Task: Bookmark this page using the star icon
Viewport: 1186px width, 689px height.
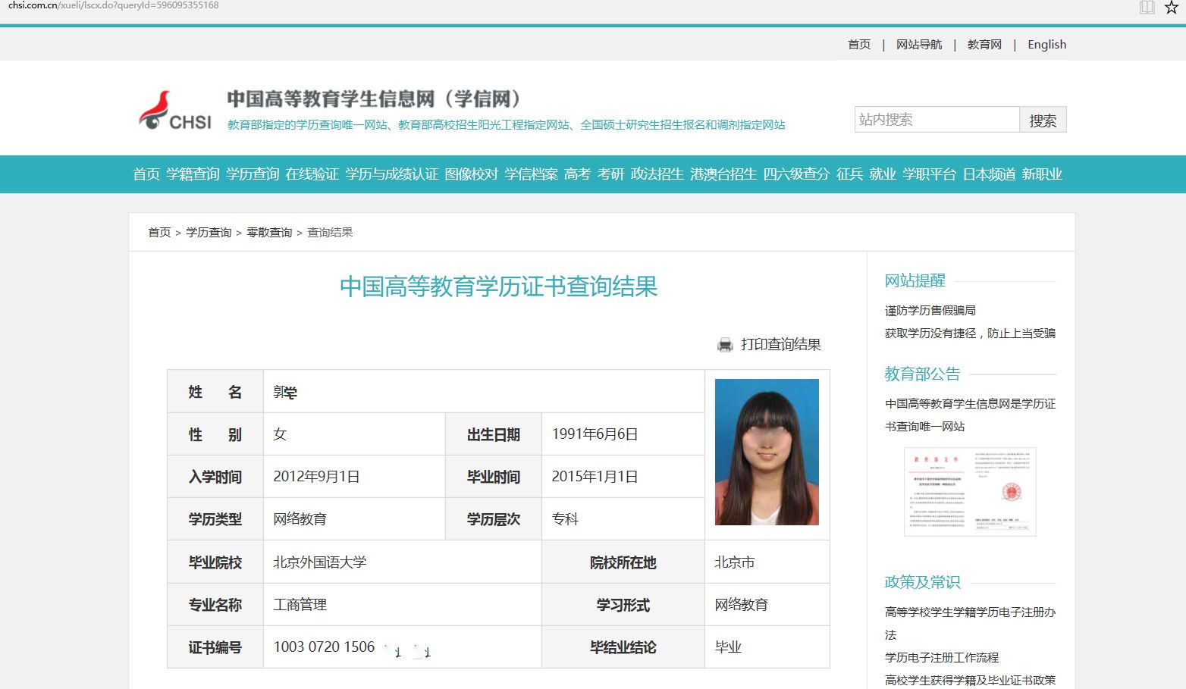Action: tap(1171, 8)
